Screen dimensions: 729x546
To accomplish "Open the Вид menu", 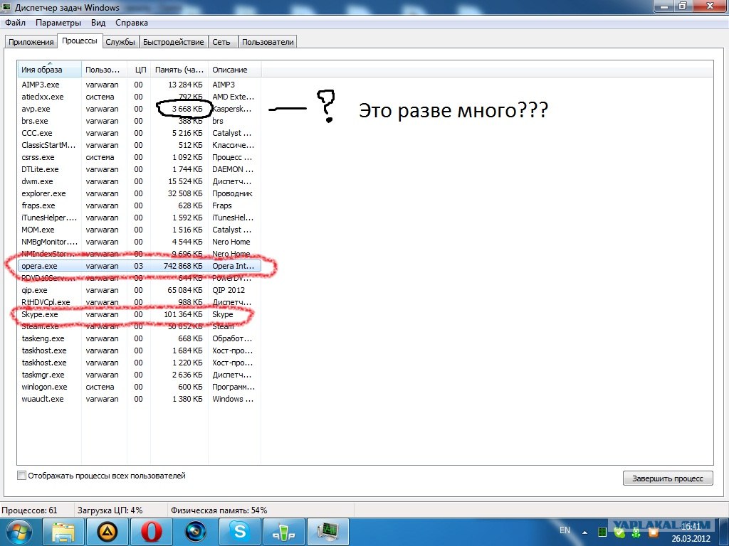I will tap(98, 23).
